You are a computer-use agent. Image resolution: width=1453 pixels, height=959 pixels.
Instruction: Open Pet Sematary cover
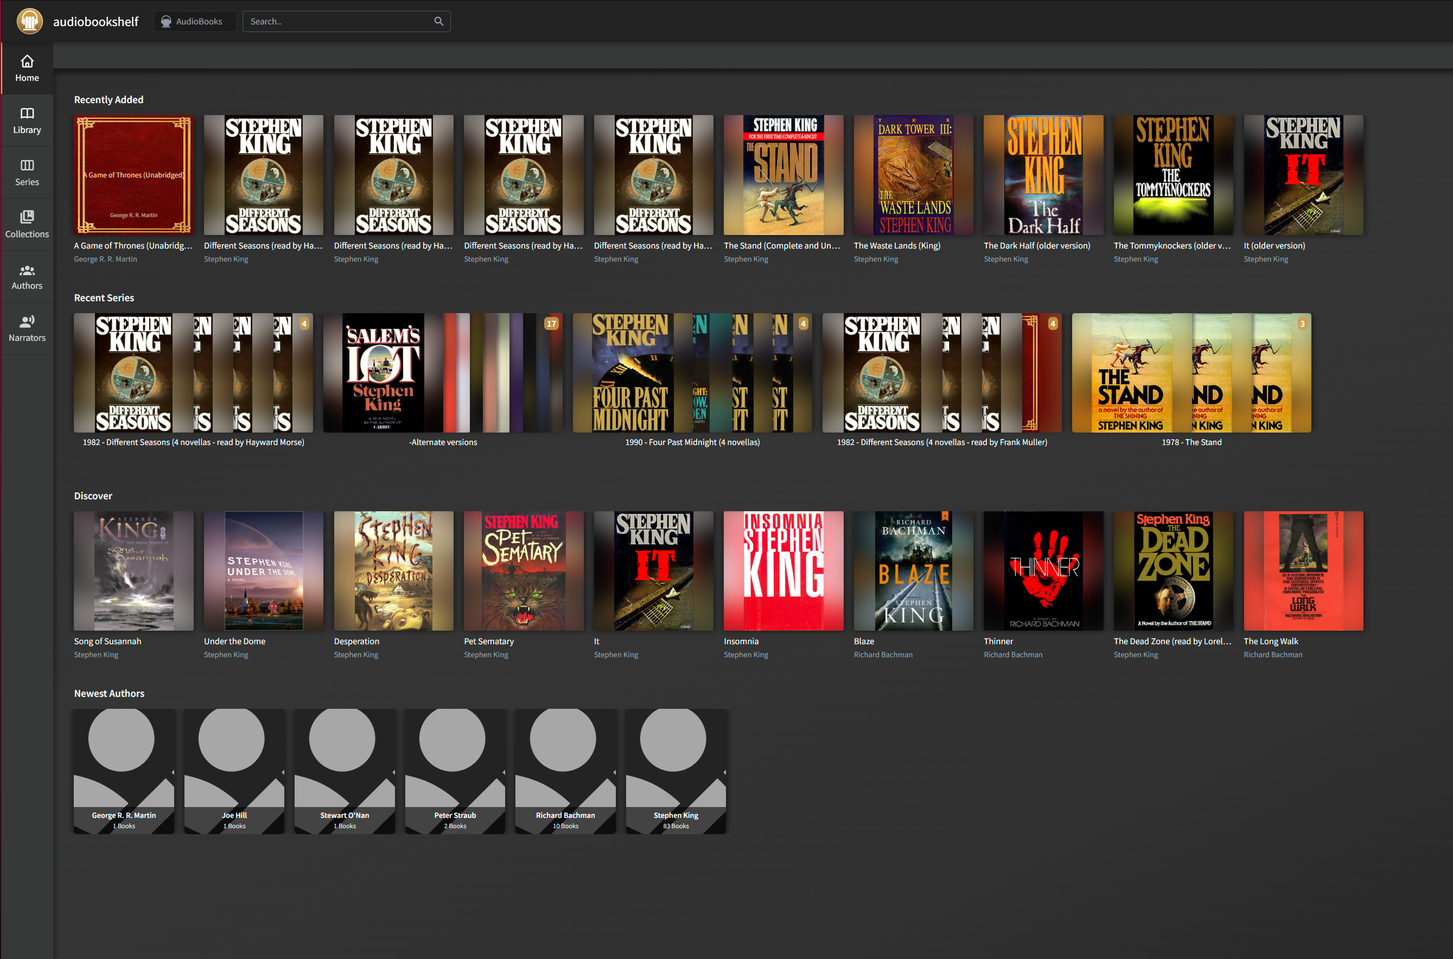tap(523, 570)
